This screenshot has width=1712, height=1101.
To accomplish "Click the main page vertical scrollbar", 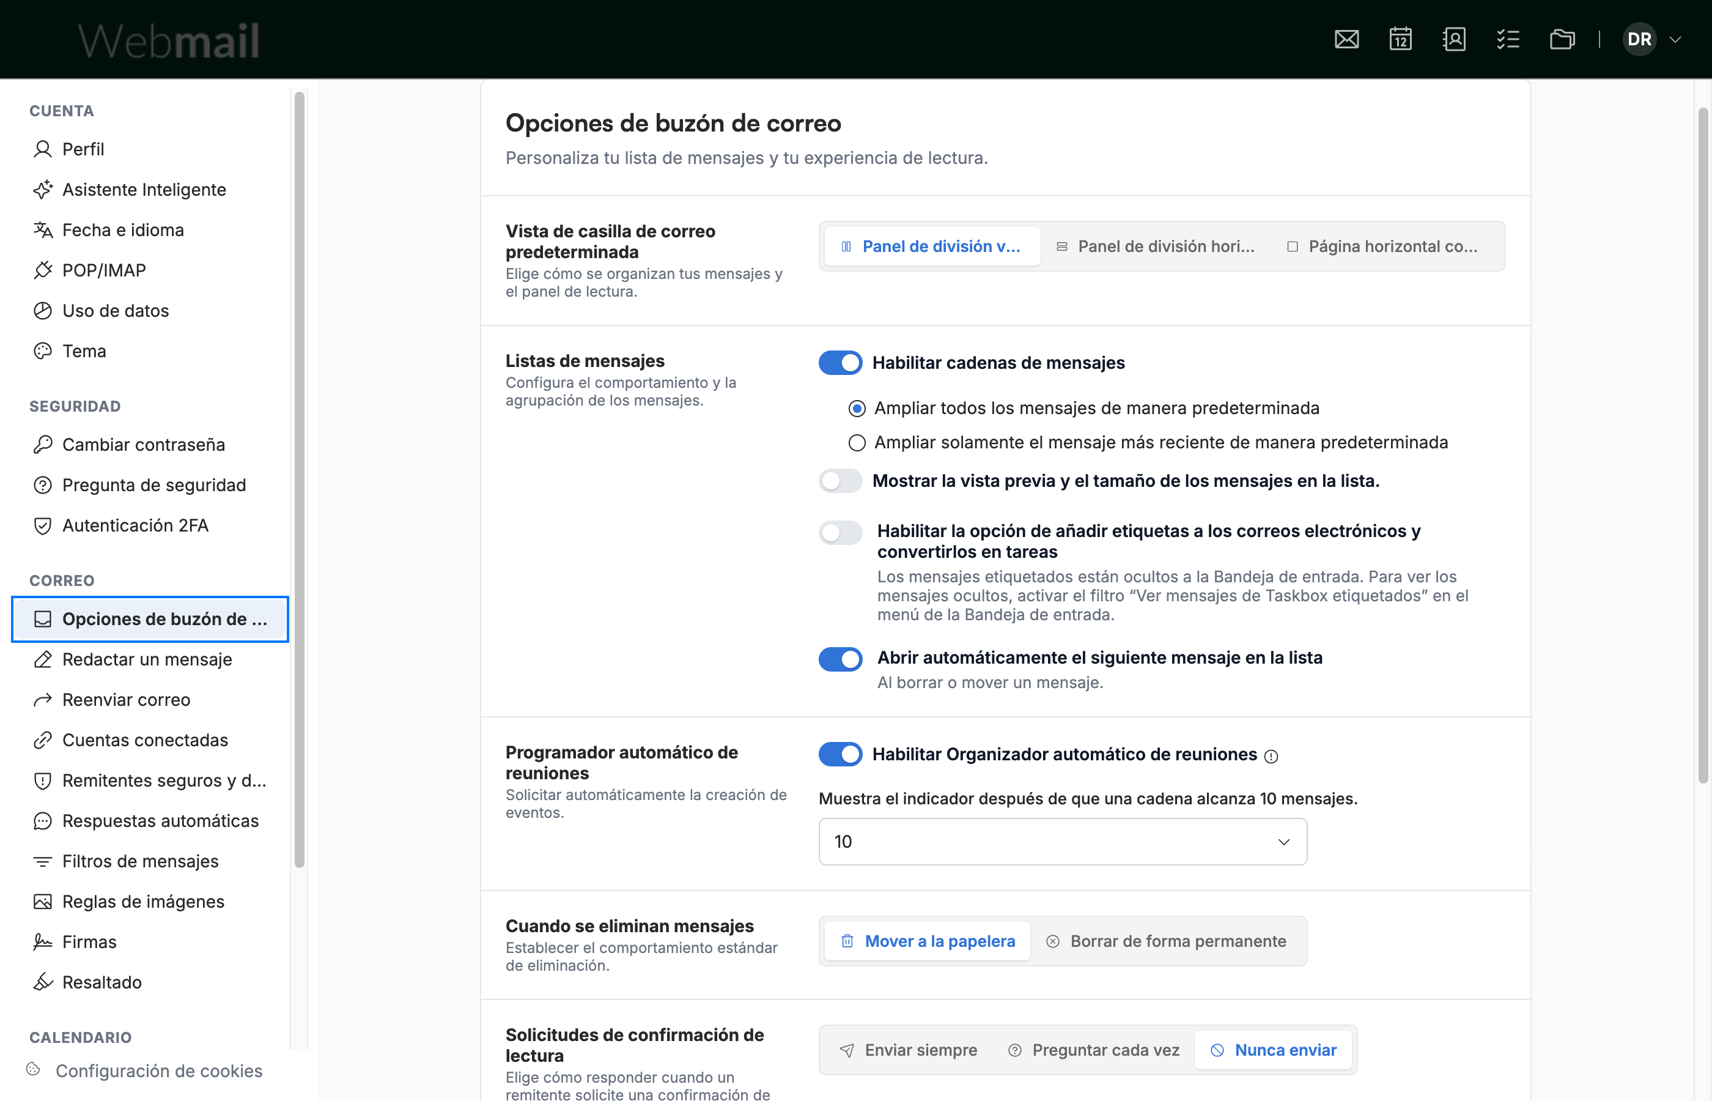I will [x=1703, y=445].
